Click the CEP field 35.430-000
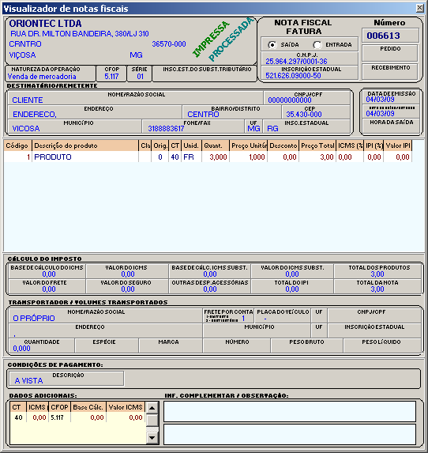 (x=316, y=111)
